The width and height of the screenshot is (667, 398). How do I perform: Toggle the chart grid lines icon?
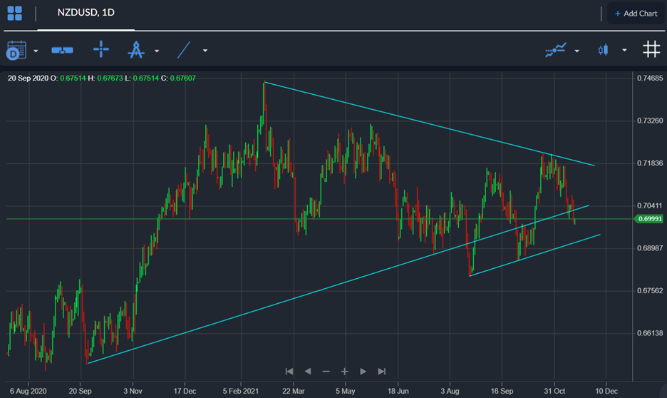tap(651, 49)
